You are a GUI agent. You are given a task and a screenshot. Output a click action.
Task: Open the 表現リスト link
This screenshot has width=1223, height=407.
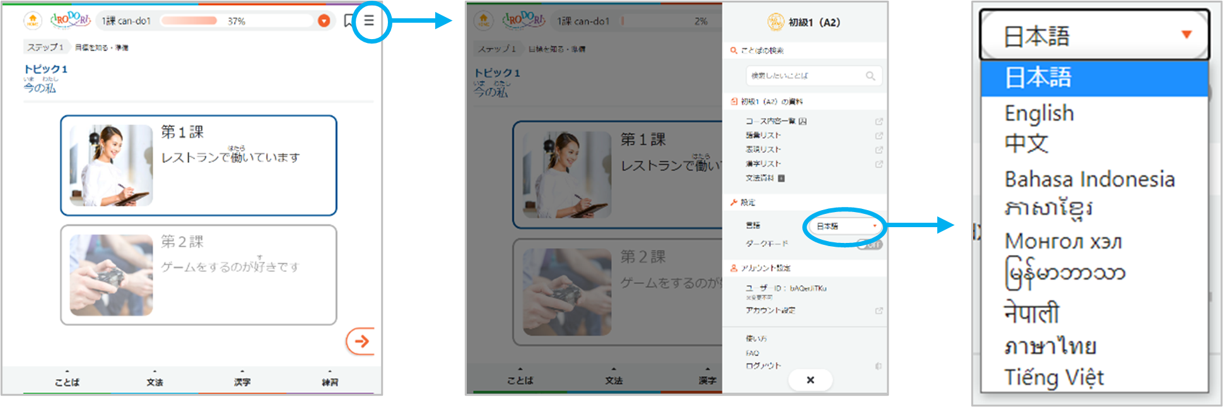click(763, 150)
